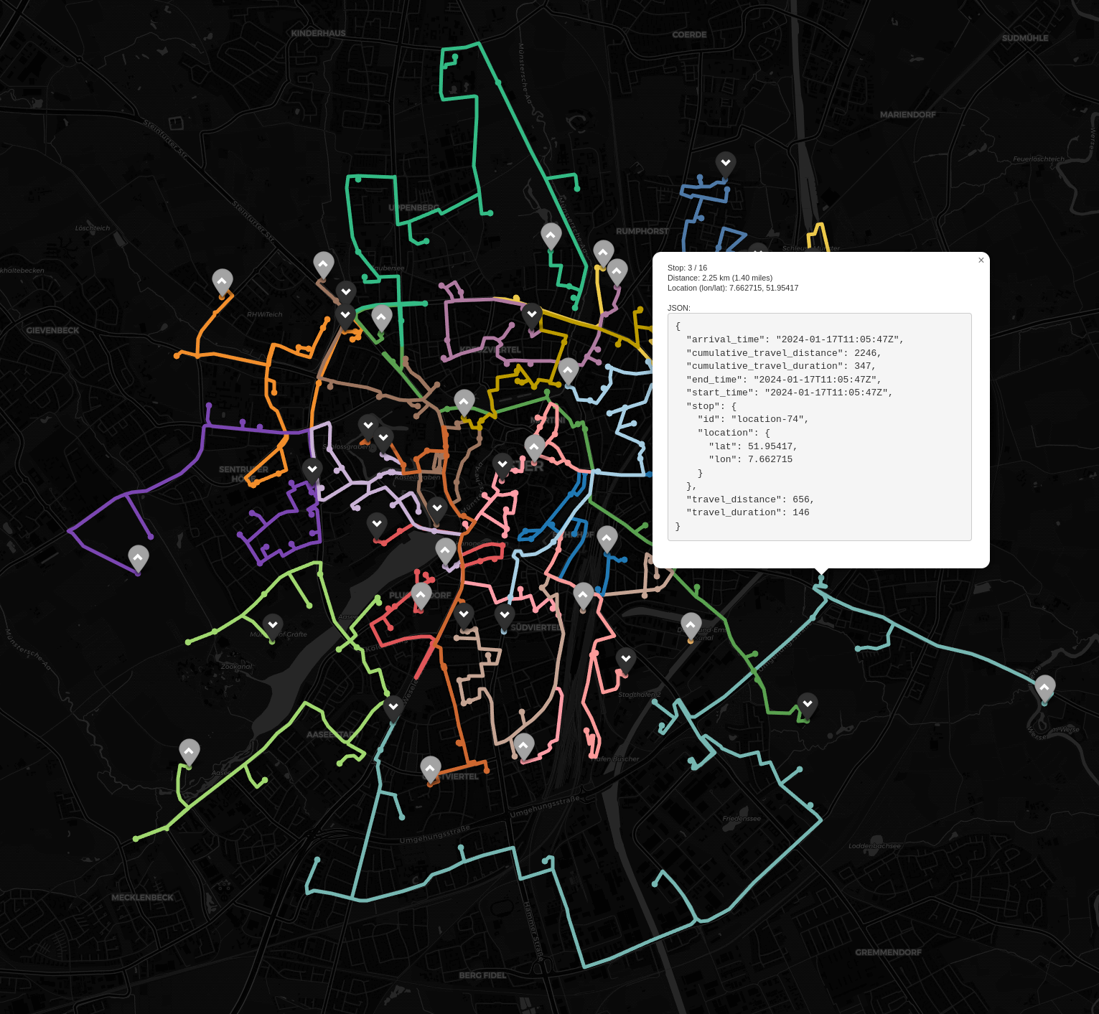Expand the dark chevron marker near Schlossgraben
The image size is (1099, 1014).
[x=368, y=425]
